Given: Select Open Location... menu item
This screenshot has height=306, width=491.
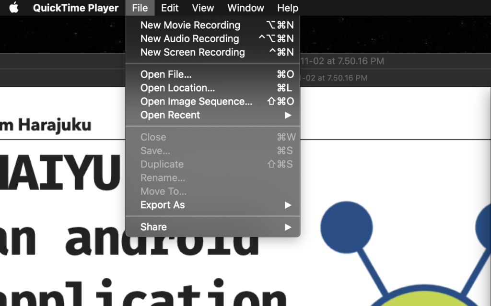Looking at the screenshot, I should pyautogui.click(x=213, y=88).
